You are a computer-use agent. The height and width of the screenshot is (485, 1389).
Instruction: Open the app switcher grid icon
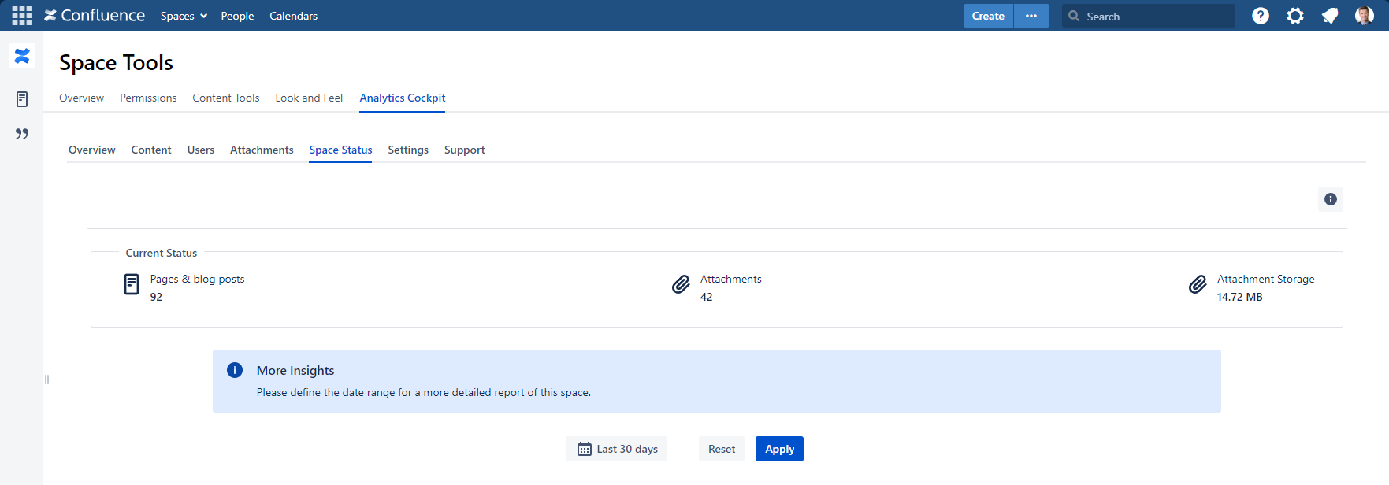click(x=22, y=16)
